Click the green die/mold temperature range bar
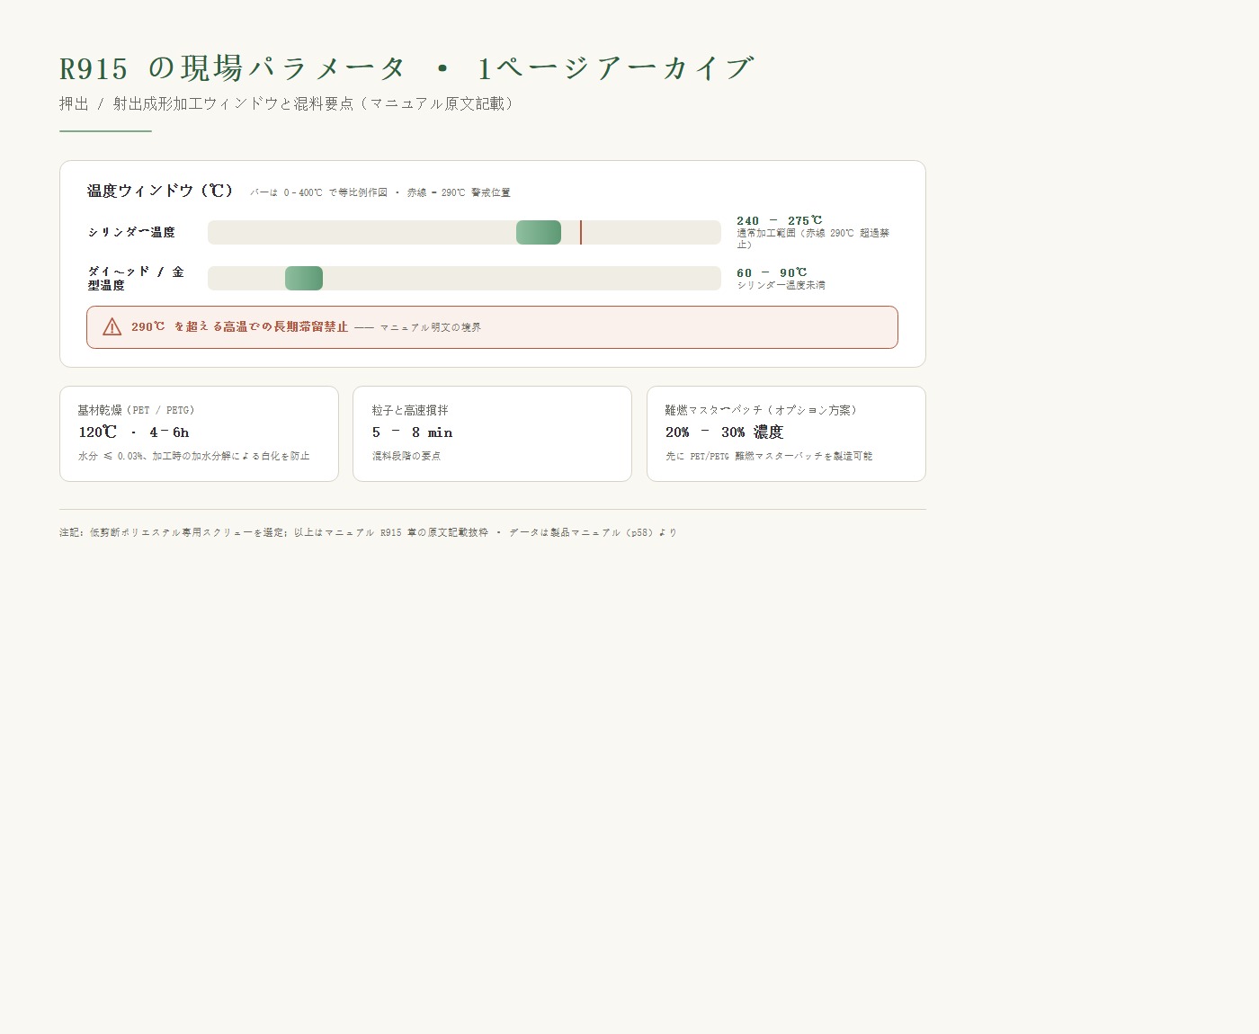Screen dimensions: 1259x1034 pos(304,279)
